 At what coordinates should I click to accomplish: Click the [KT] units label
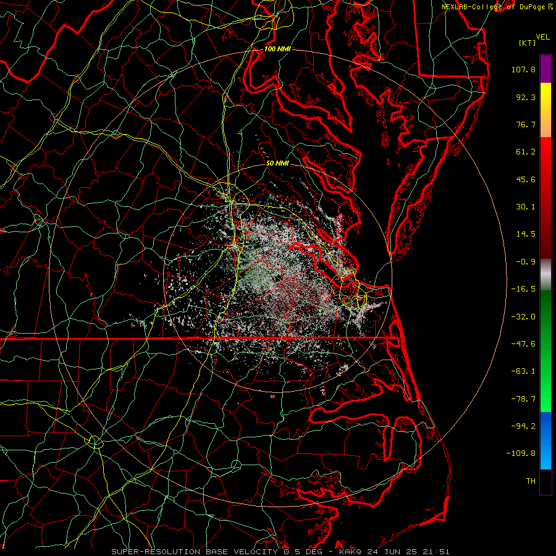click(x=528, y=43)
